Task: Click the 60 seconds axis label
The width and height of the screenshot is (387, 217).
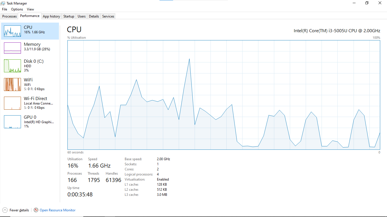Action: click(75, 152)
